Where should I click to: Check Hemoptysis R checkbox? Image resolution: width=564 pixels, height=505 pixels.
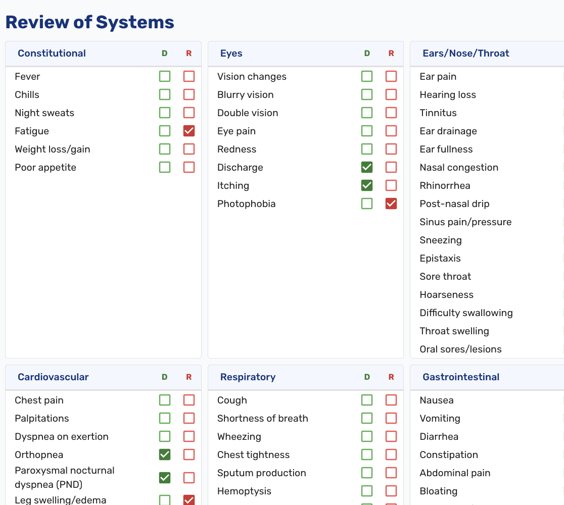pyautogui.click(x=391, y=491)
